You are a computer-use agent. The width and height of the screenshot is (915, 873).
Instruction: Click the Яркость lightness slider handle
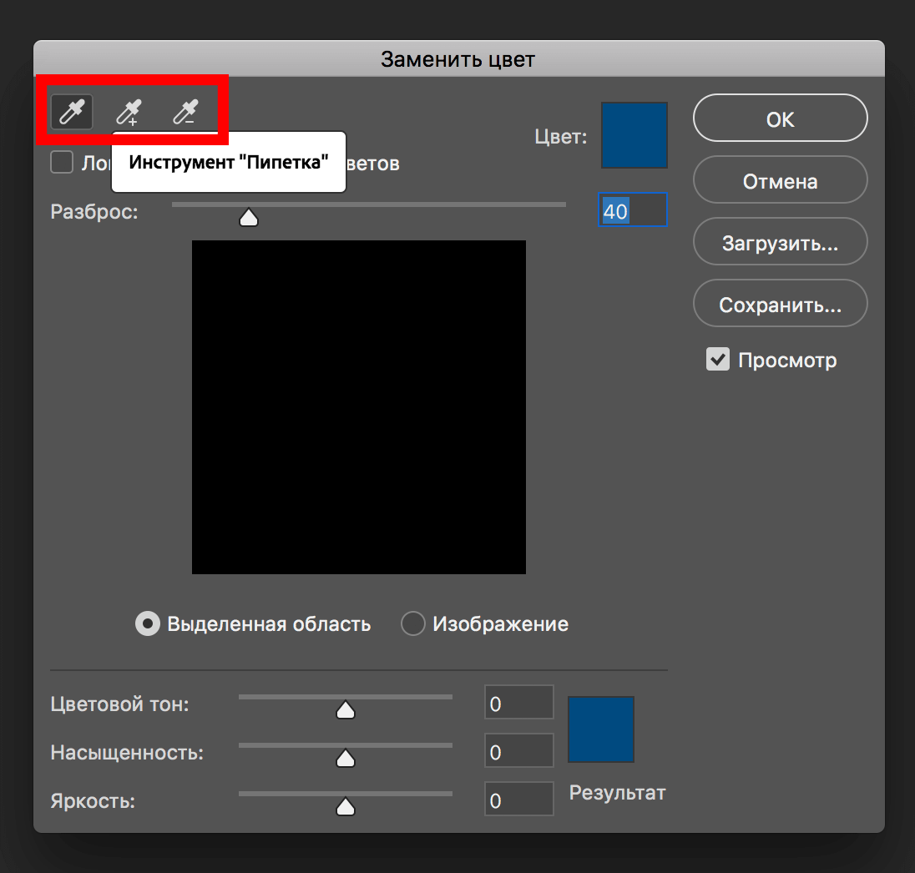(x=345, y=807)
